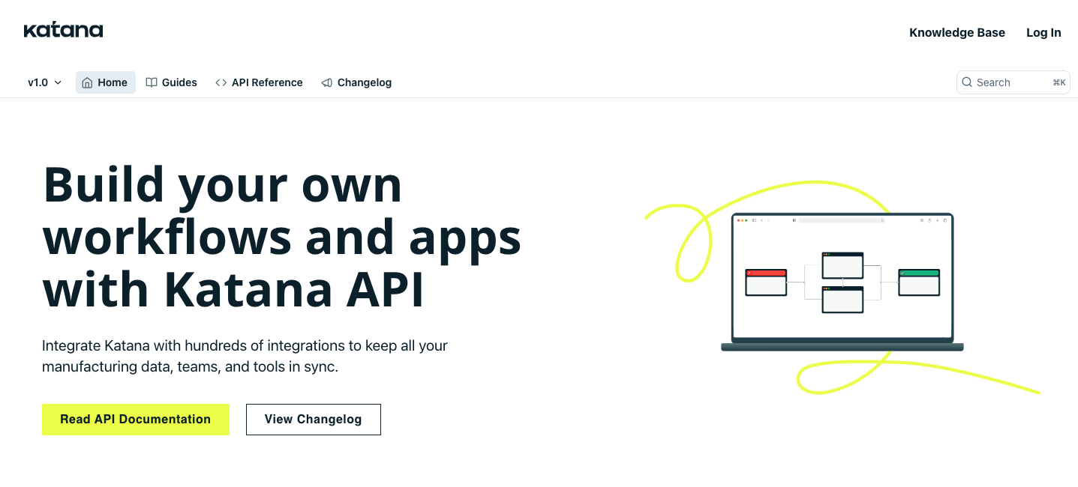Click the View Changelog button
The height and width of the screenshot is (487, 1078).
pyautogui.click(x=313, y=420)
